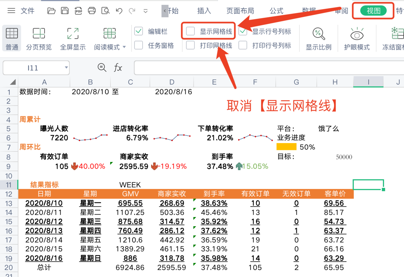404x277 pixels.
Task: Click the orange 日期 header cell
Action: pyautogui.click(x=44, y=194)
